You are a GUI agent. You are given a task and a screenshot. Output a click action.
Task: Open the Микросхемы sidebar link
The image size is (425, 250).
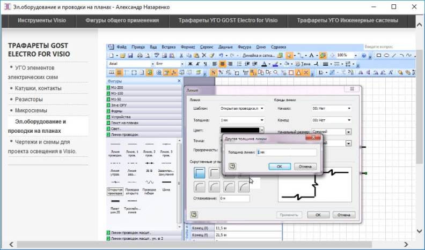(x=31, y=110)
